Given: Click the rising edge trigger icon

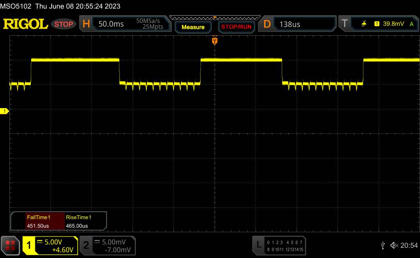Looking at the screenshot, I should click(364, 24).
